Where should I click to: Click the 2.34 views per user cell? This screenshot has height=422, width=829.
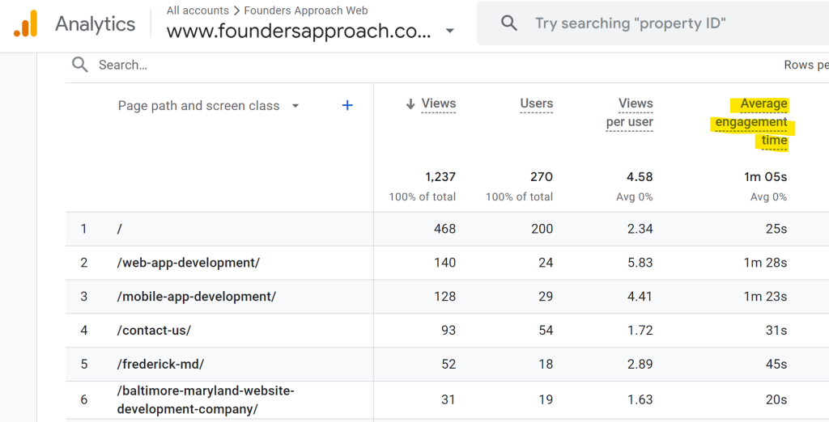(x=640, y=229)
